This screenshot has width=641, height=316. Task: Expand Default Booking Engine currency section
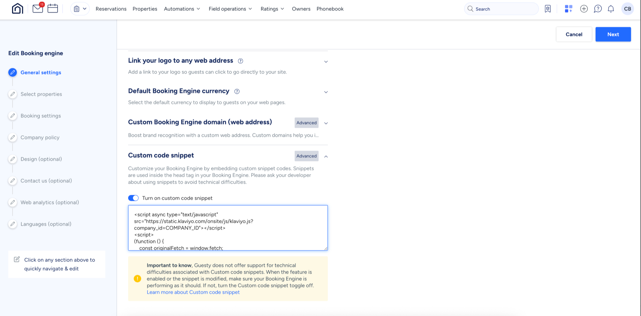(x=326, y=92)
